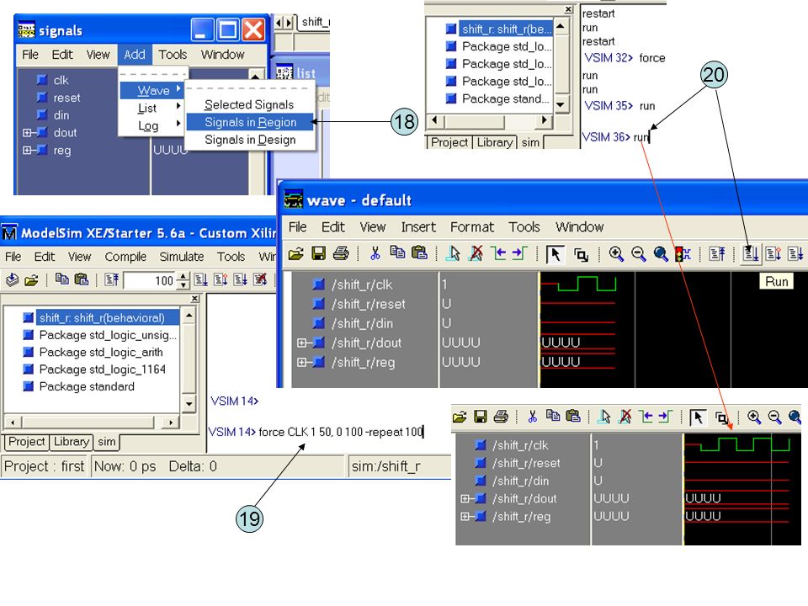Switch to the Library tab in ModelSim workspace
The height and width of the screenshot is (606, 808).
click(71, 442)
